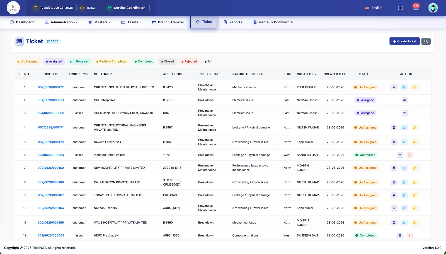Click the Status column header
This screenshot has width=446, height=254.
(365, 74)
